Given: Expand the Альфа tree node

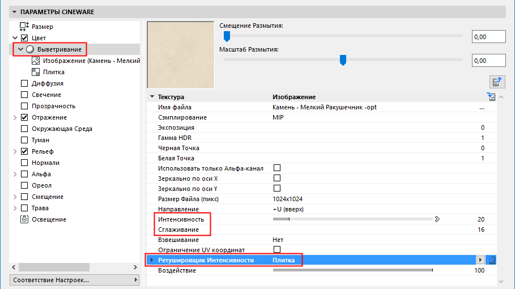Looking at the screenshot, I should (x=15, y=174).
